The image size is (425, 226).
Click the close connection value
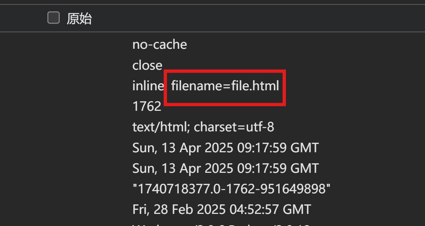coord(147,65)
